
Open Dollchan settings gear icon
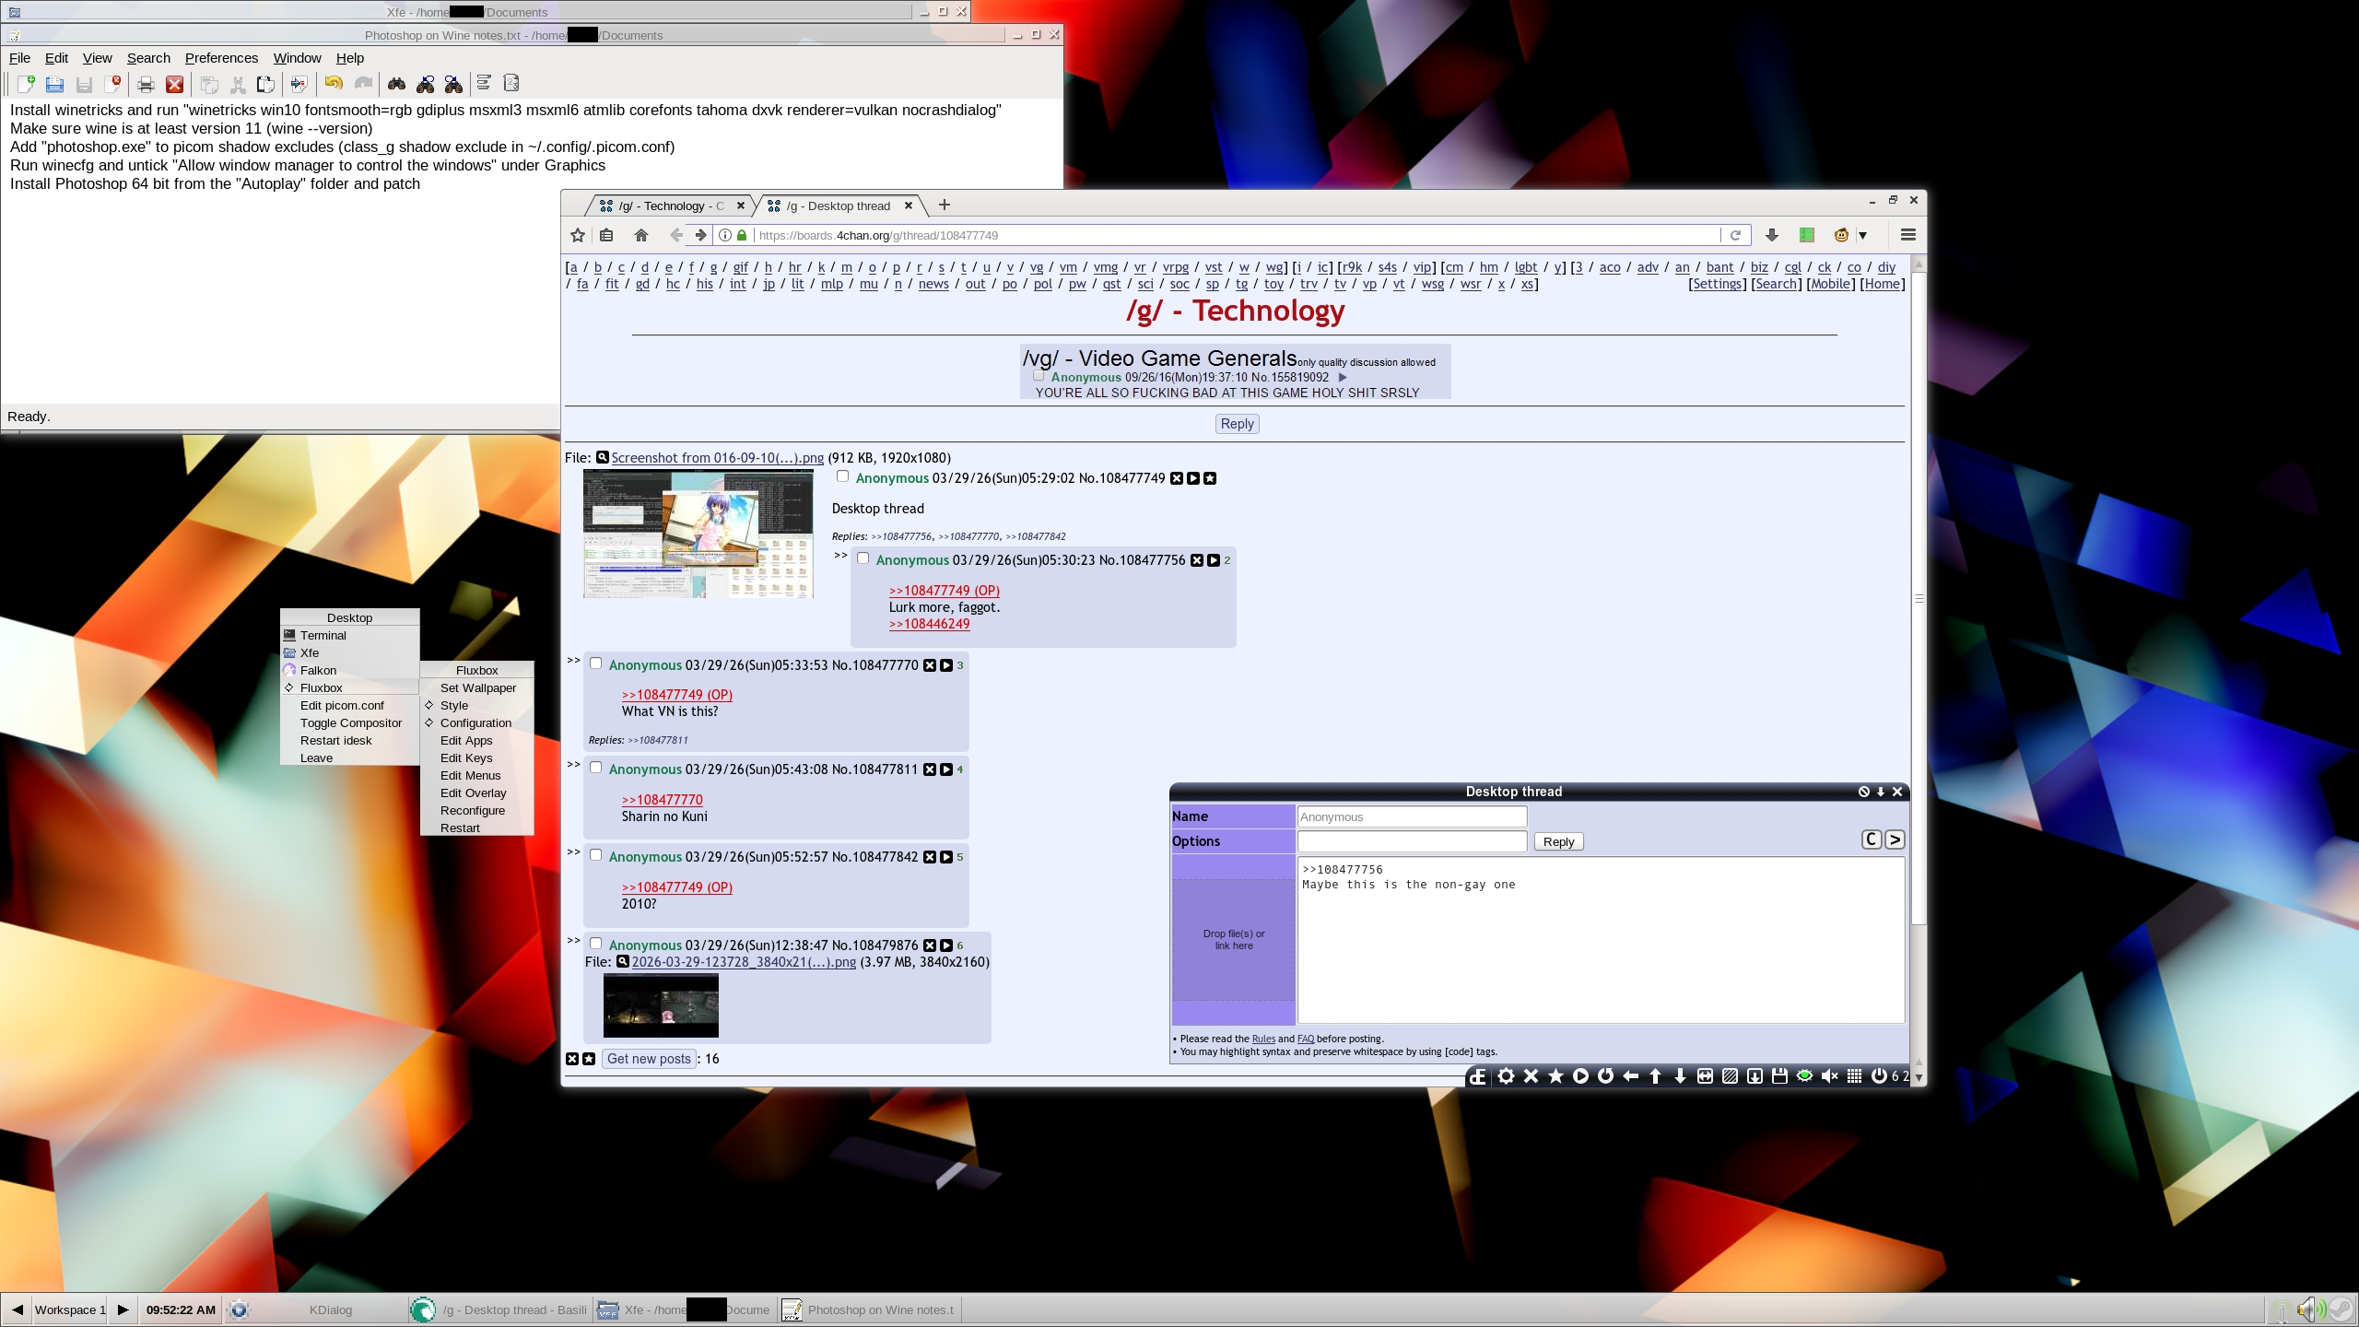[1506, 1075]
